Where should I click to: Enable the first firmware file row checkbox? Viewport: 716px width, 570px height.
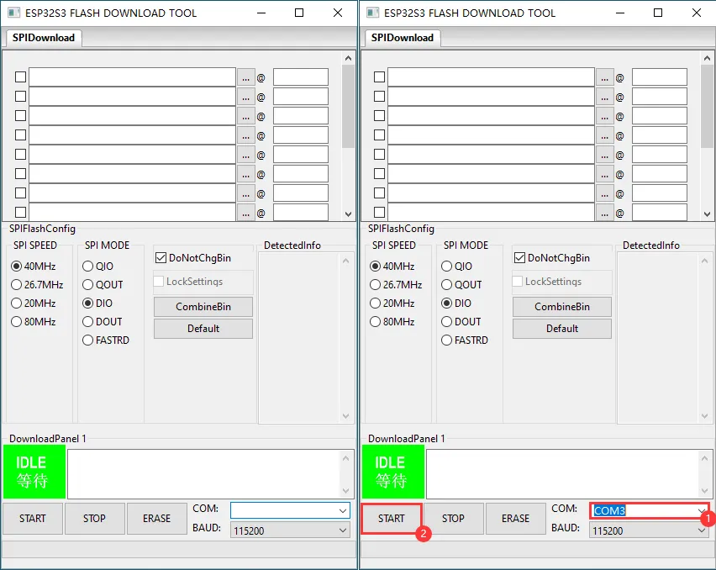[20, 77]
